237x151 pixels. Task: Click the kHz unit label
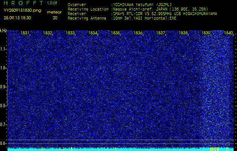point(3,31)
